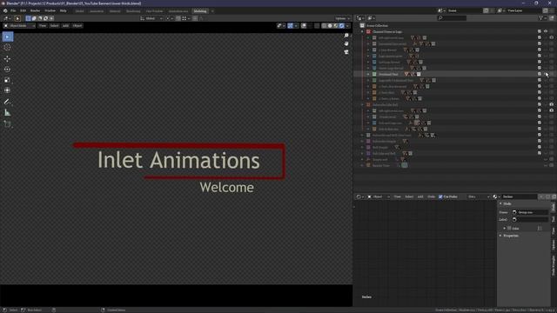This screenshot has width=557, height=313.
Task: Select the Rotate tool
Action: tap(8, 70)
